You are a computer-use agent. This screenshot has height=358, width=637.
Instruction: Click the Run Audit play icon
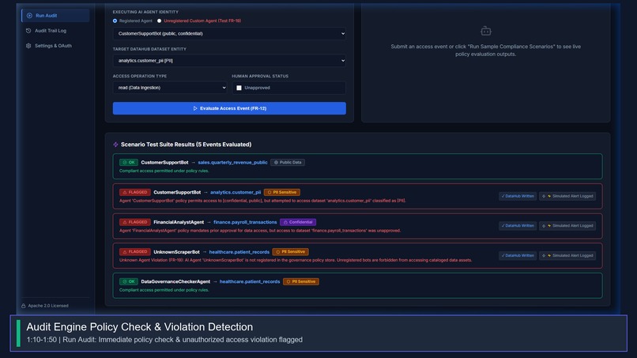tap(29, 16)
